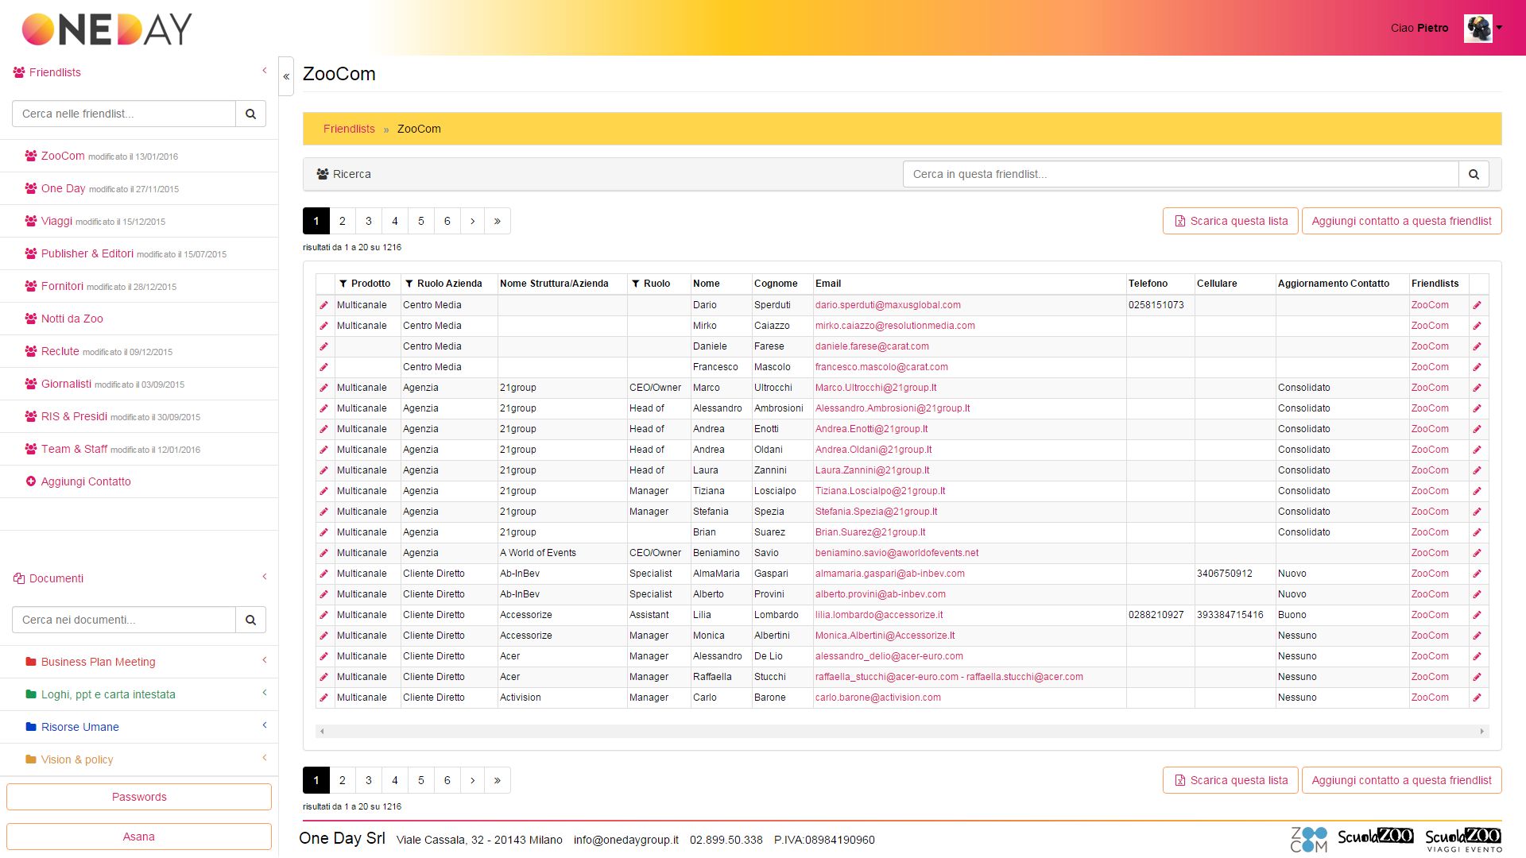Image resolution: width=1526 pixels, height=858 pixels.
Task: Expand the Loghi, ppt e carta intestata chevron
Action: click(x=265, y=693)
